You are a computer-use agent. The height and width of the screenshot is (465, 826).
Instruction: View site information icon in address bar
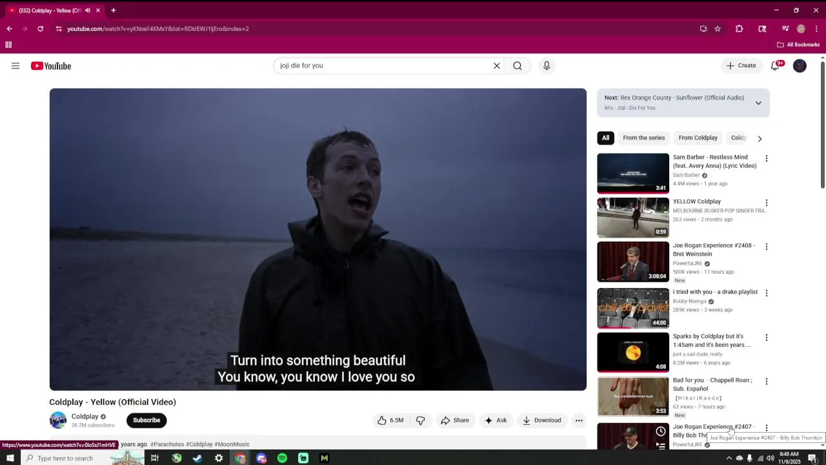[x=59, y=28]
